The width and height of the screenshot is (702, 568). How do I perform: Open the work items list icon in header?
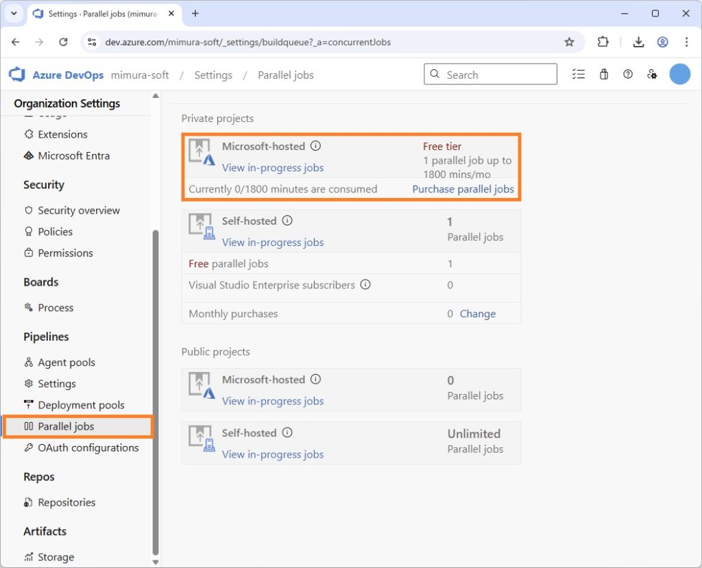click(x=579, y=75)
